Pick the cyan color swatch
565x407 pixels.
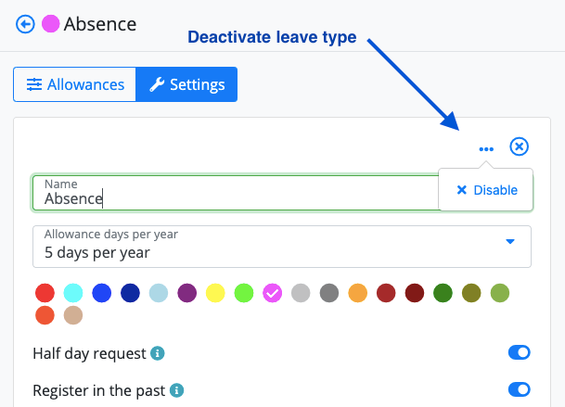click(x=73, y=293)
